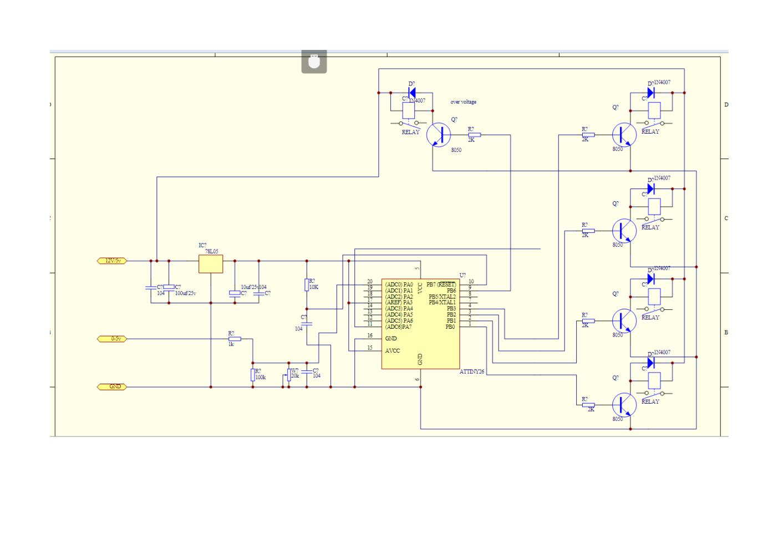Click the PB1 pin label
Image resolution: width=778 pixels, height=550 pixels.
(451, 320)
